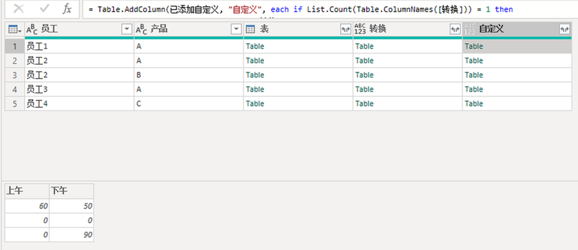
Task: Click preview value 90
Action: (x=72, y=234)
